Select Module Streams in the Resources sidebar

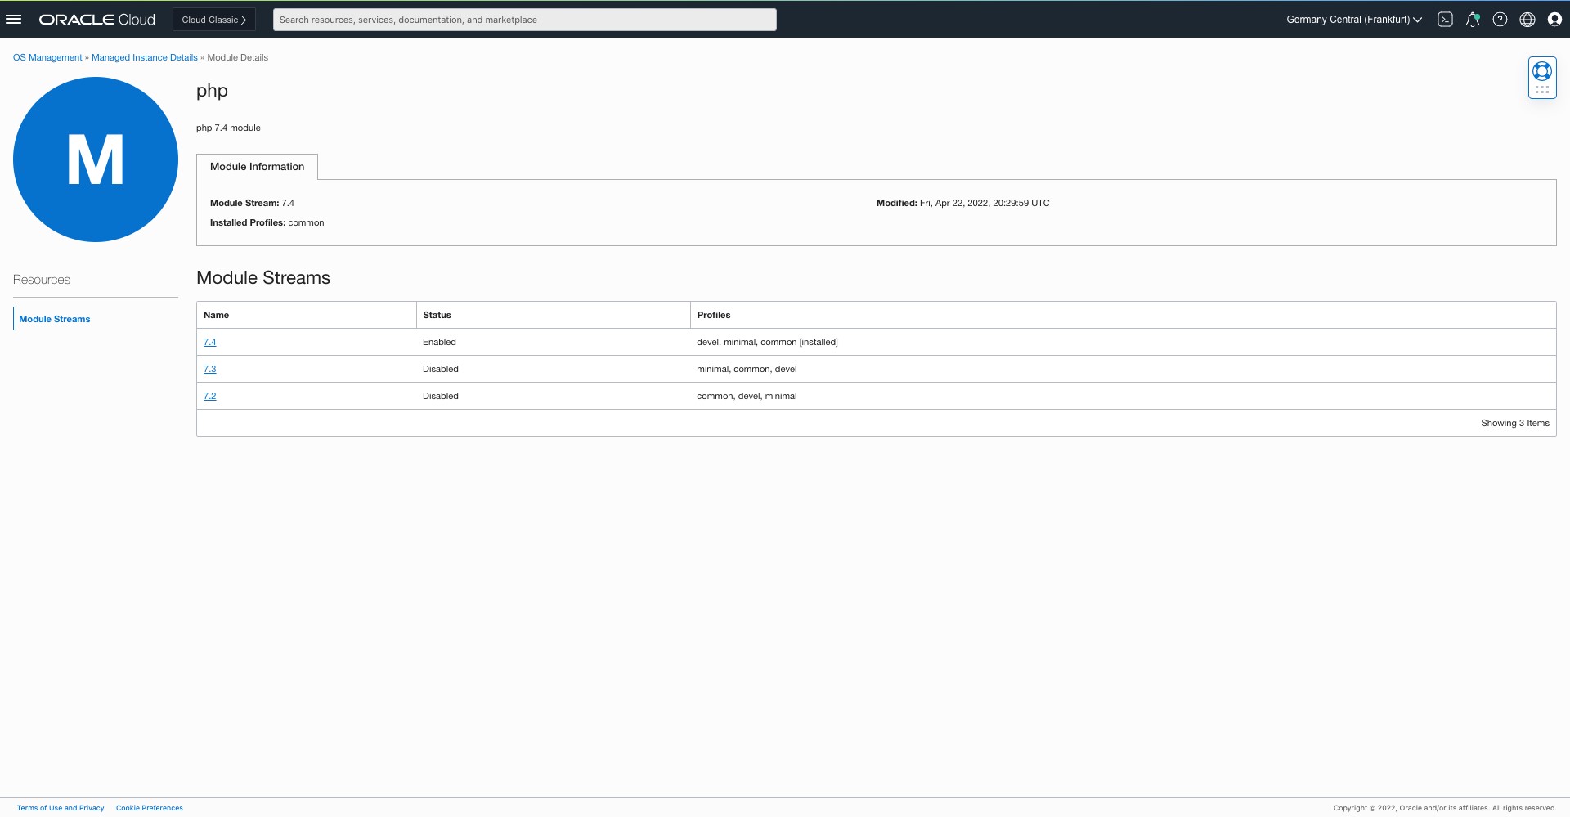(54, 319)
